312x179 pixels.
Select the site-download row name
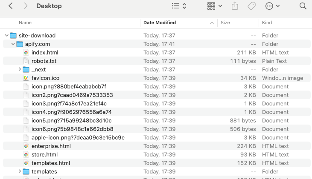coord(37,35)
